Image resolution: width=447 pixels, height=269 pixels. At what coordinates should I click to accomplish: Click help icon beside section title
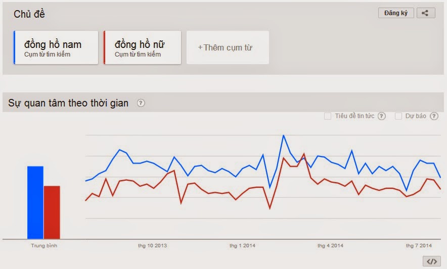click(141, 103)
